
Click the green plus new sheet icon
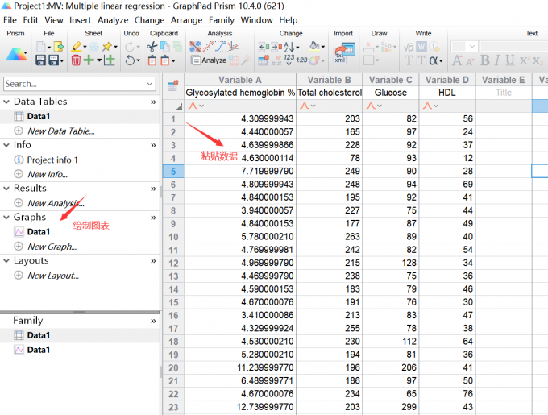point(89,60)
